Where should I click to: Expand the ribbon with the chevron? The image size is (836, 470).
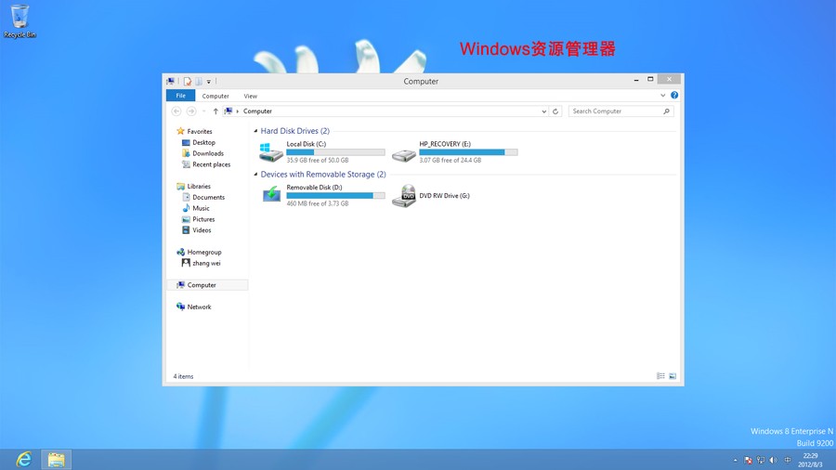[662, 96]
